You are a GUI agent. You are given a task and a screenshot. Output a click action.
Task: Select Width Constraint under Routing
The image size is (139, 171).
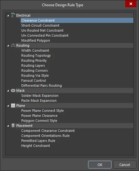[35, 50]
